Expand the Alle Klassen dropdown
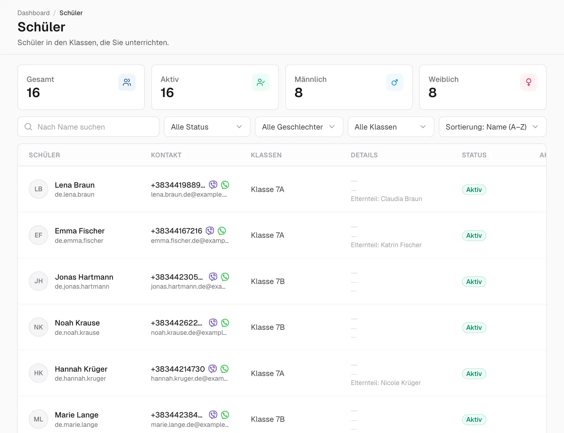Viewport: 564px width, 433px height. coord(391,127)
